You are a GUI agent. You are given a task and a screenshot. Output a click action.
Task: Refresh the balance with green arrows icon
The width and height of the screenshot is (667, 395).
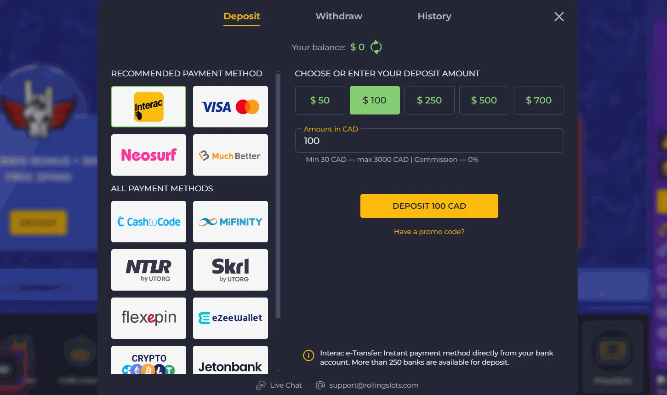coord(376,47)
